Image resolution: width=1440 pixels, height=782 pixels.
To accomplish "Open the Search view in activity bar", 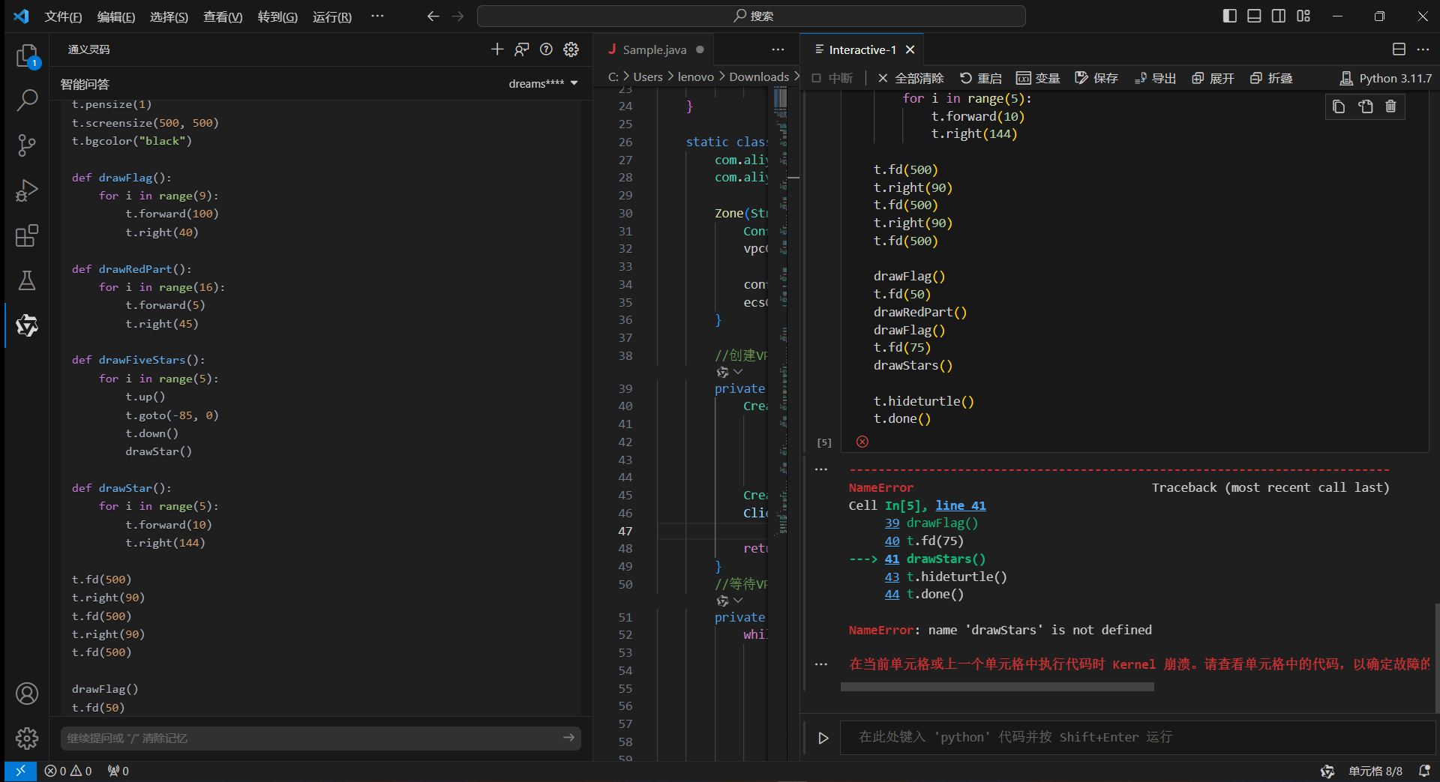I will tap(27, 100).
